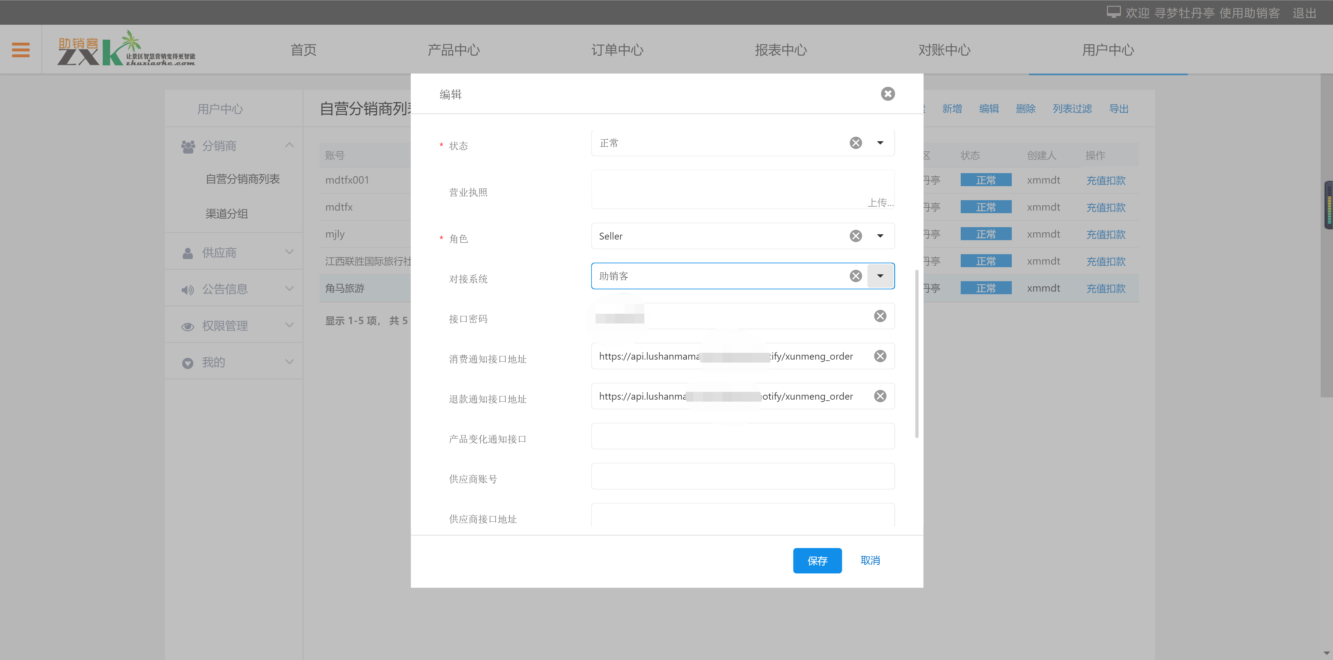This screenshot has width=1333, height=660.
Task: Click the 取消 link
Action: pyautogui.click(x=870, y=560)
